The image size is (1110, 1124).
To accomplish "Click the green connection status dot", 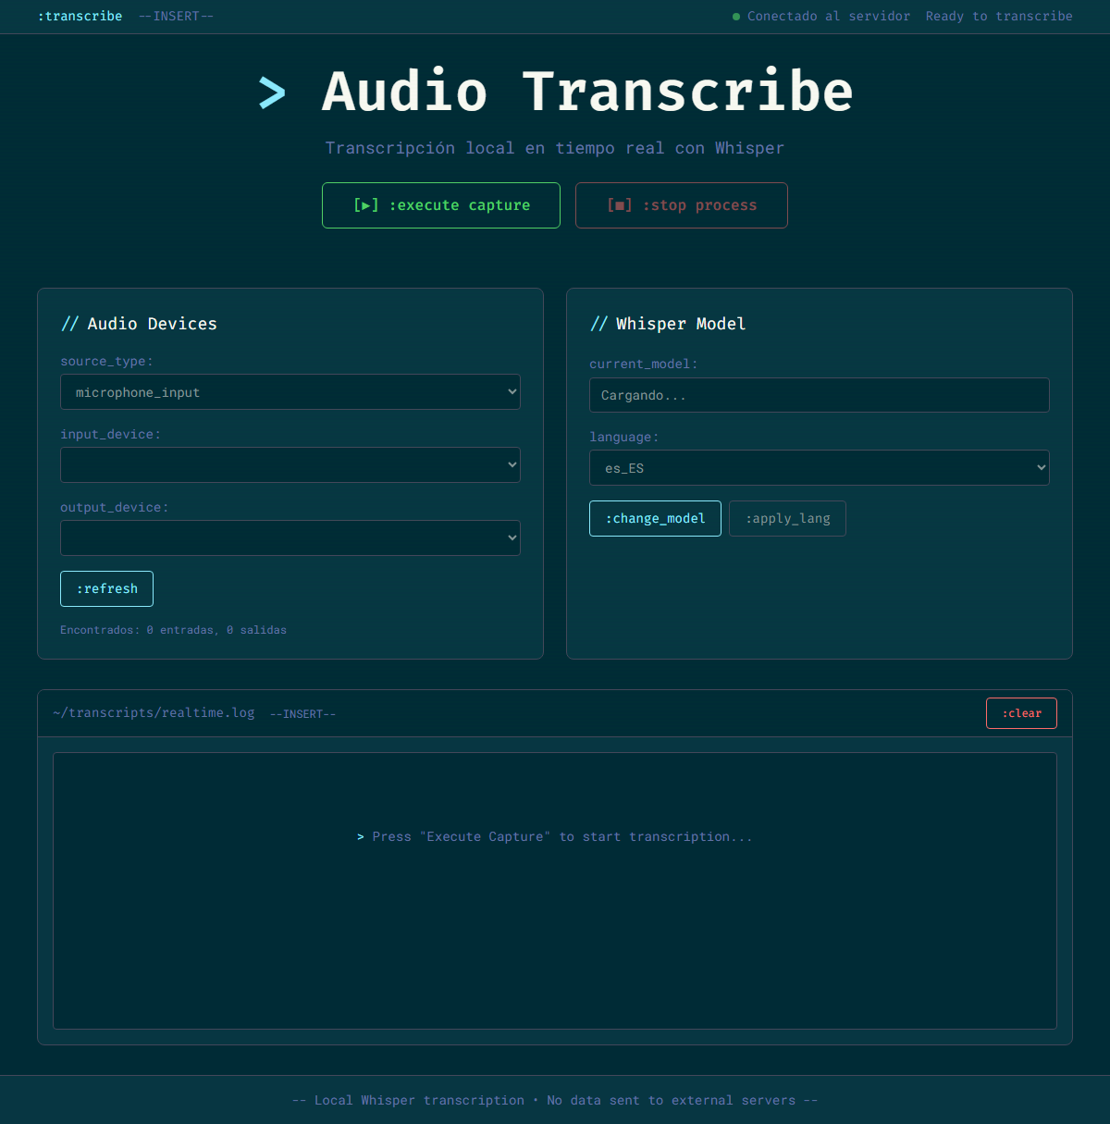I will coord(736,17).
